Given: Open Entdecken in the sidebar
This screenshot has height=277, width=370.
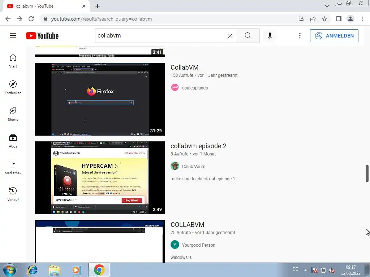Looking at the screenshot, I should click(13, 87).
